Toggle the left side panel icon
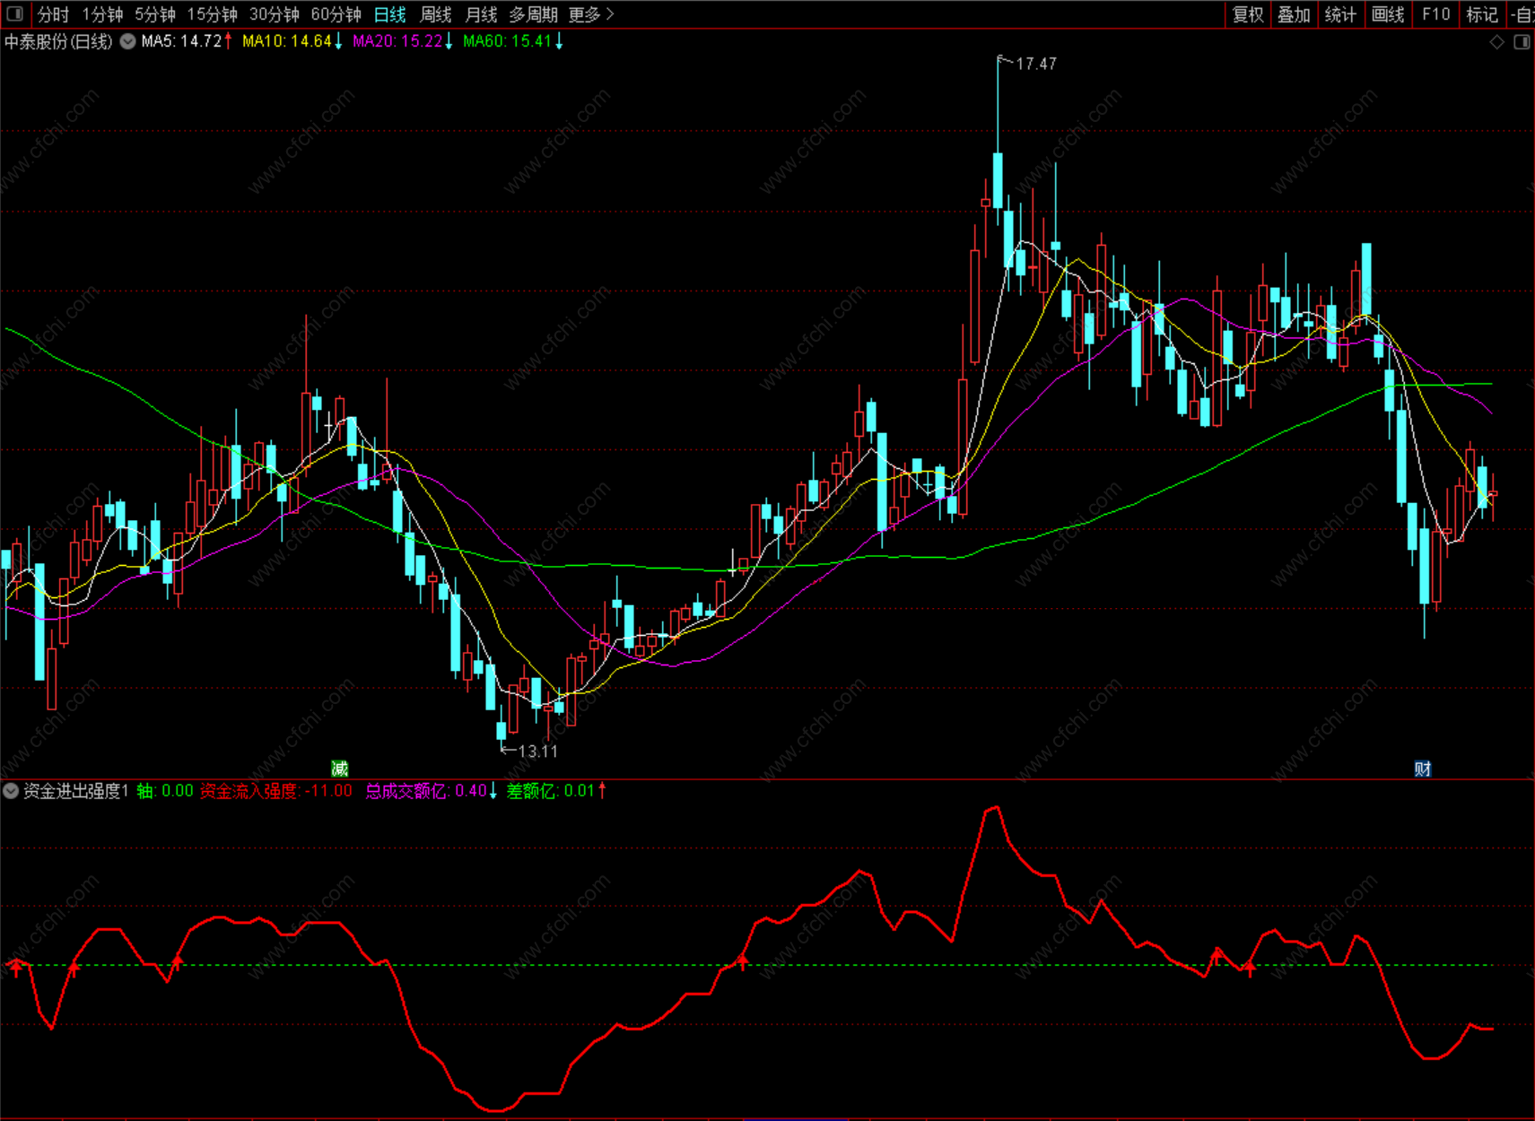 point(15,14)
